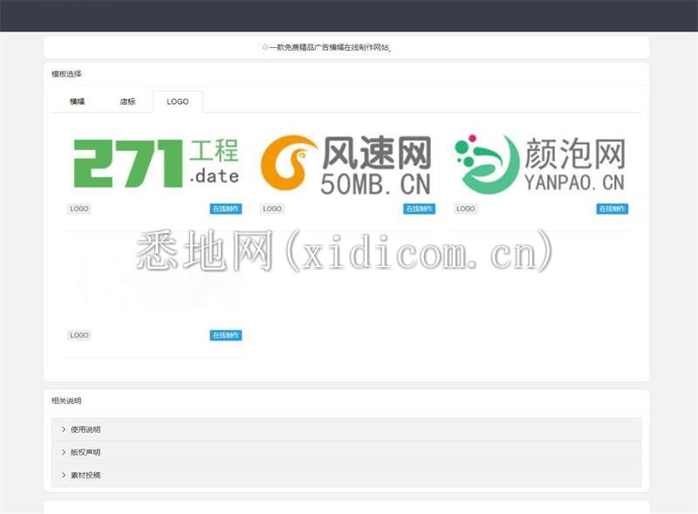This screenshot has height=514, width=698.
Task: Click the 一款免费精品广告横幅在线制作网站 announcement text
Action: click(x=330, y=47)
